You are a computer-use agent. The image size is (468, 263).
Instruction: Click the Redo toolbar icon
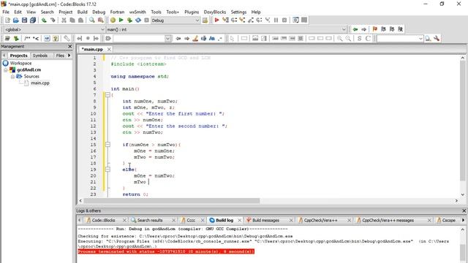click(53, 20)
